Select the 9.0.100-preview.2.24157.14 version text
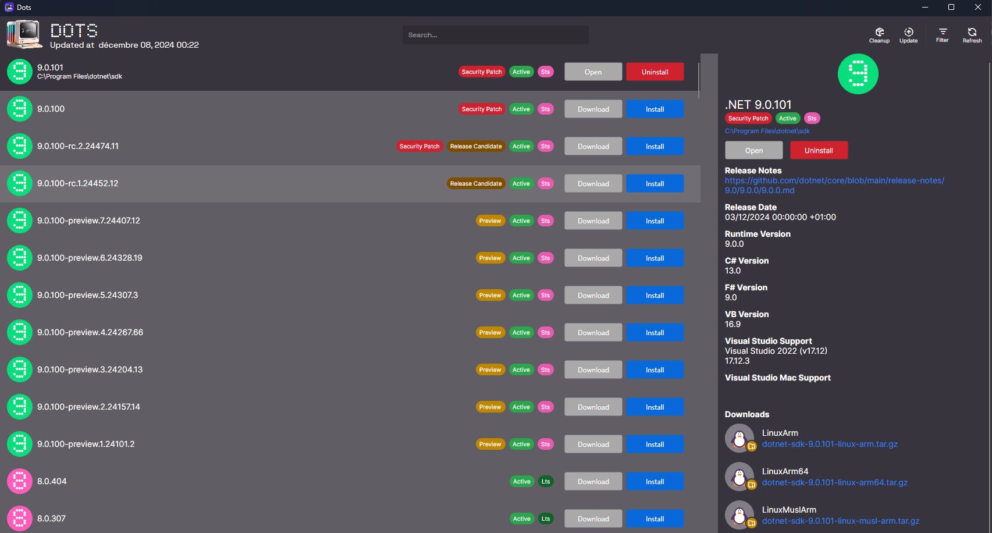This screenshot has height=533, width=992. point(88,407)
